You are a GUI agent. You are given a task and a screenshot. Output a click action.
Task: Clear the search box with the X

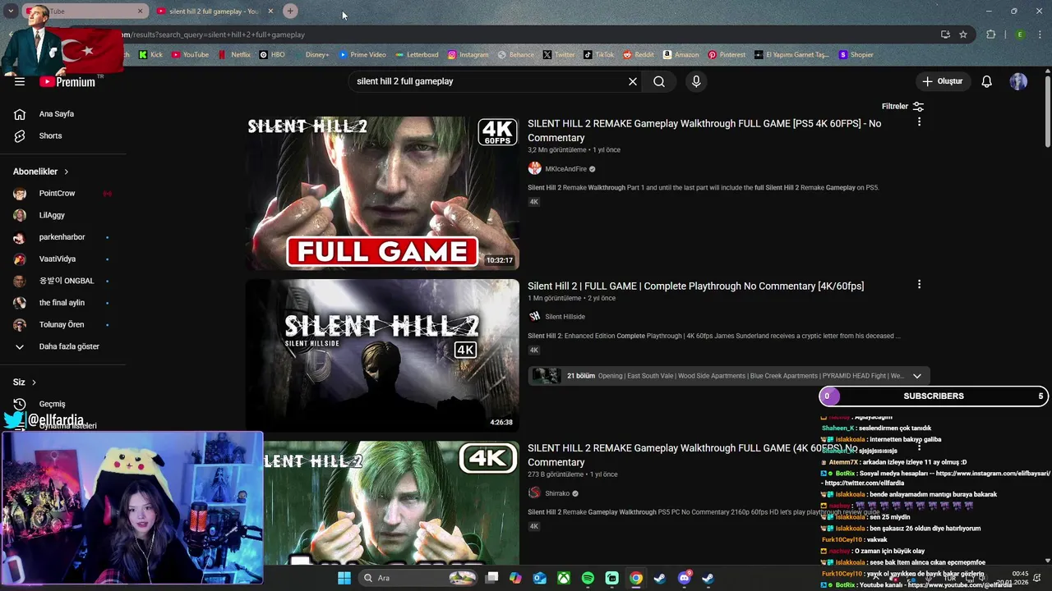pos(633,81)
